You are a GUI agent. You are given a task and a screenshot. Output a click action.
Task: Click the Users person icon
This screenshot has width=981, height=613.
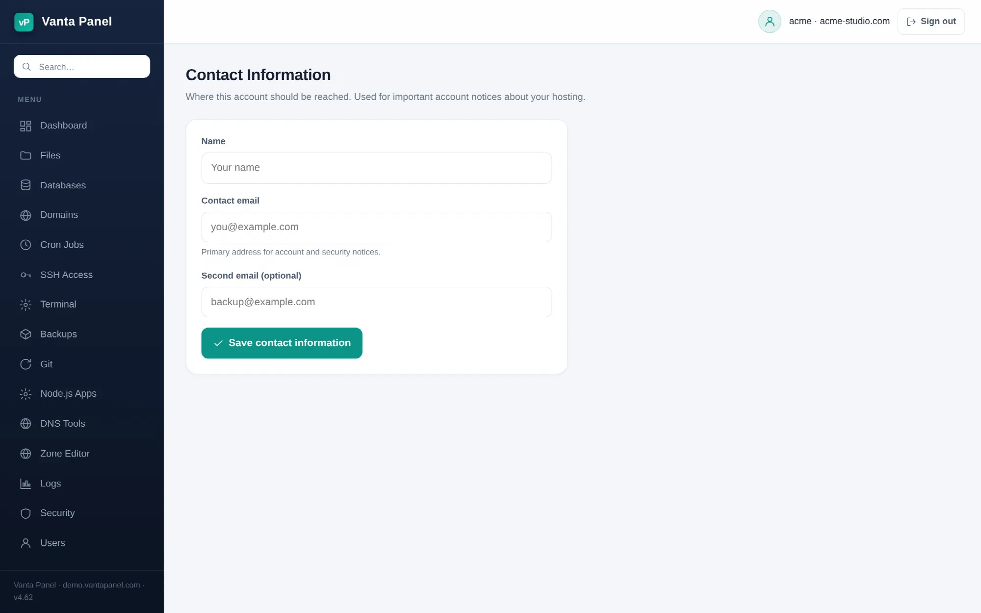click(x=26, y=543)
